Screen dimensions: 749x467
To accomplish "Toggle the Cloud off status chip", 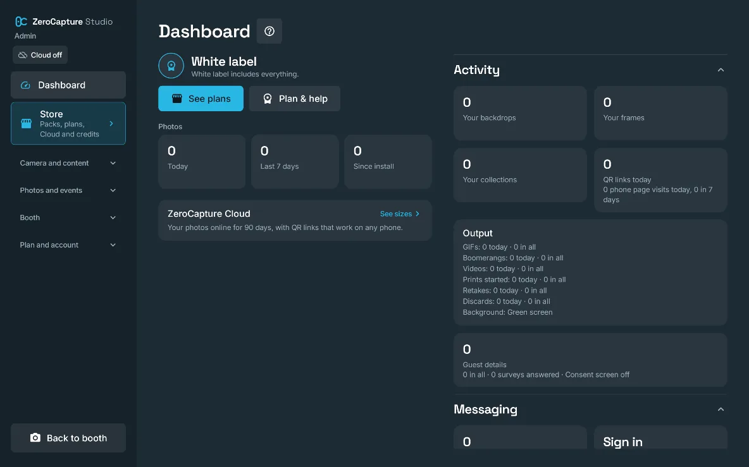I will point(40,55).
